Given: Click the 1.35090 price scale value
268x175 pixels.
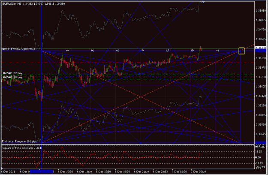Looking at the screenshot, I should tap(261, 11).
